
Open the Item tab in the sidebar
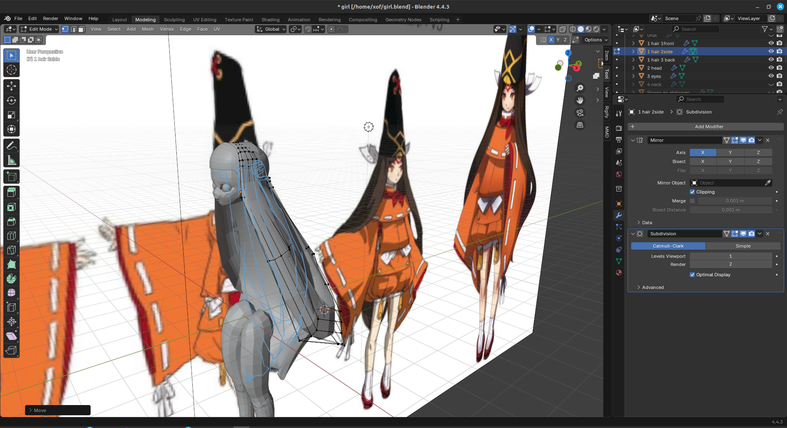tap(607, 55)
